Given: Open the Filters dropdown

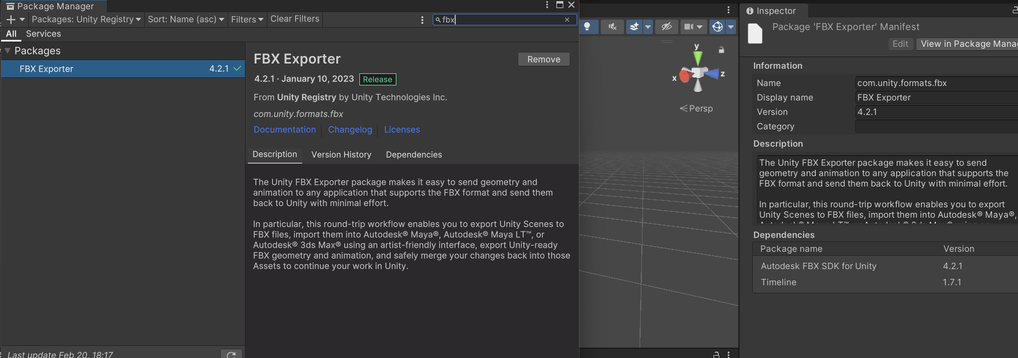Looking at the screenshot, I should pyautogui.click(x=247, y=19).
